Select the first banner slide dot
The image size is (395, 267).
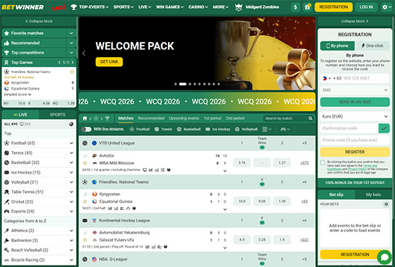[x=176, y=84]
